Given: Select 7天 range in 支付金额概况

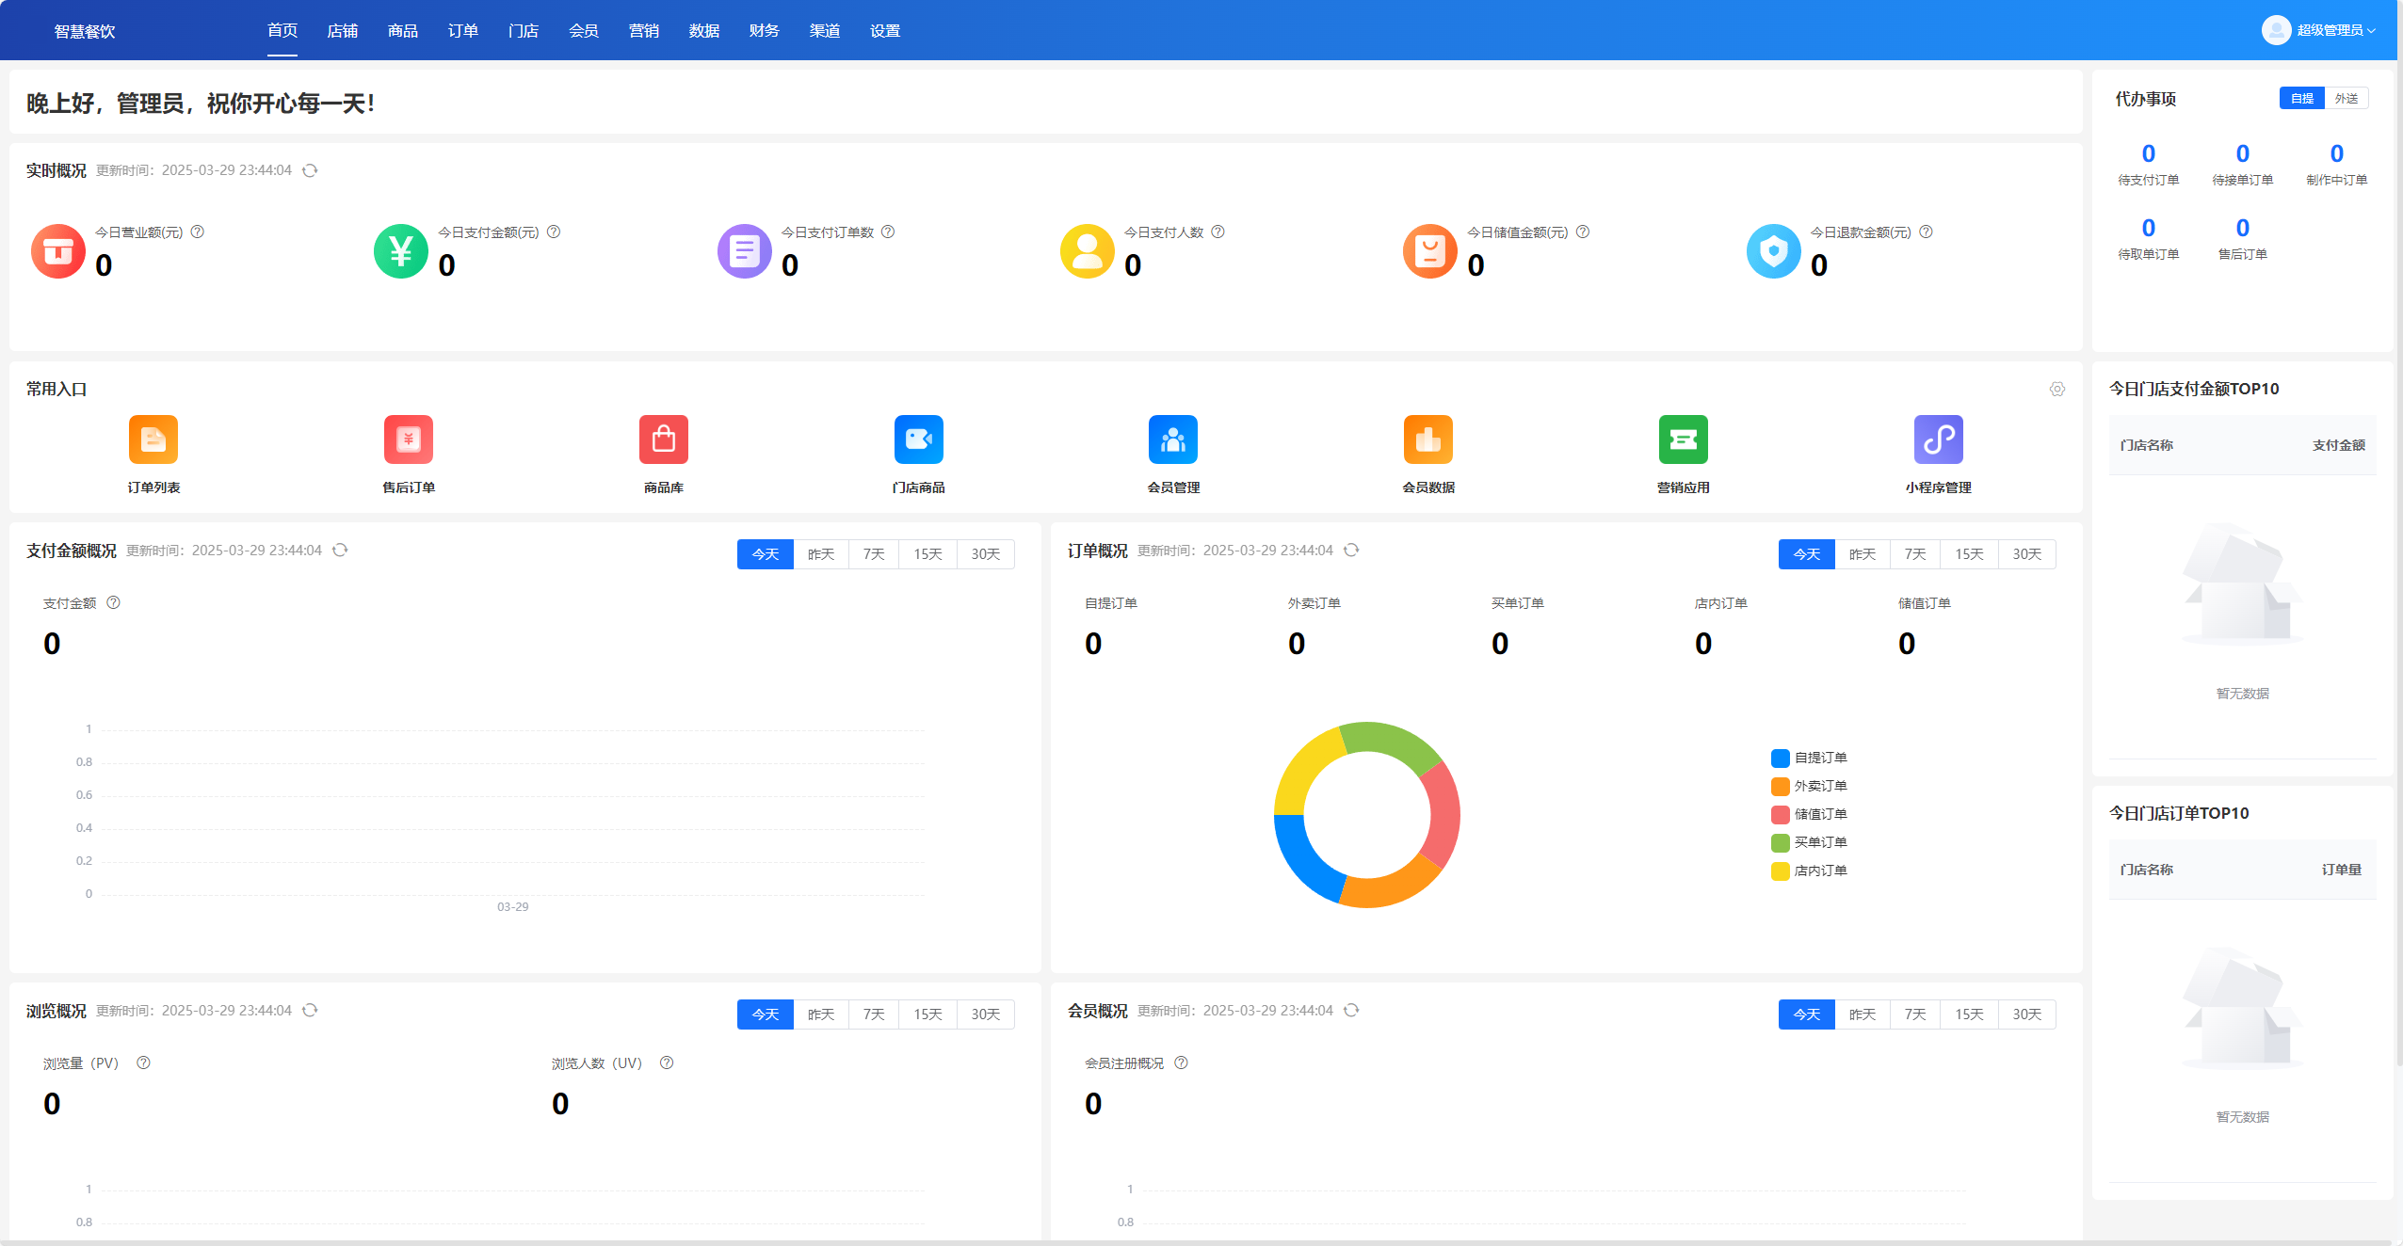Looking at the screenshot, I should coord(873,554).
